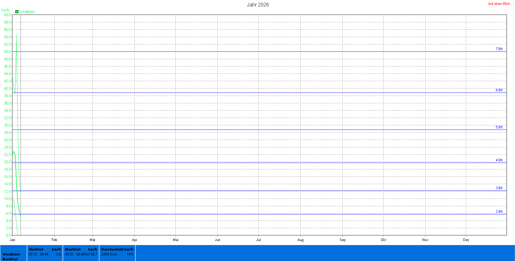
Task: Click the Feb label on the time axis
Action: point(54,240)
